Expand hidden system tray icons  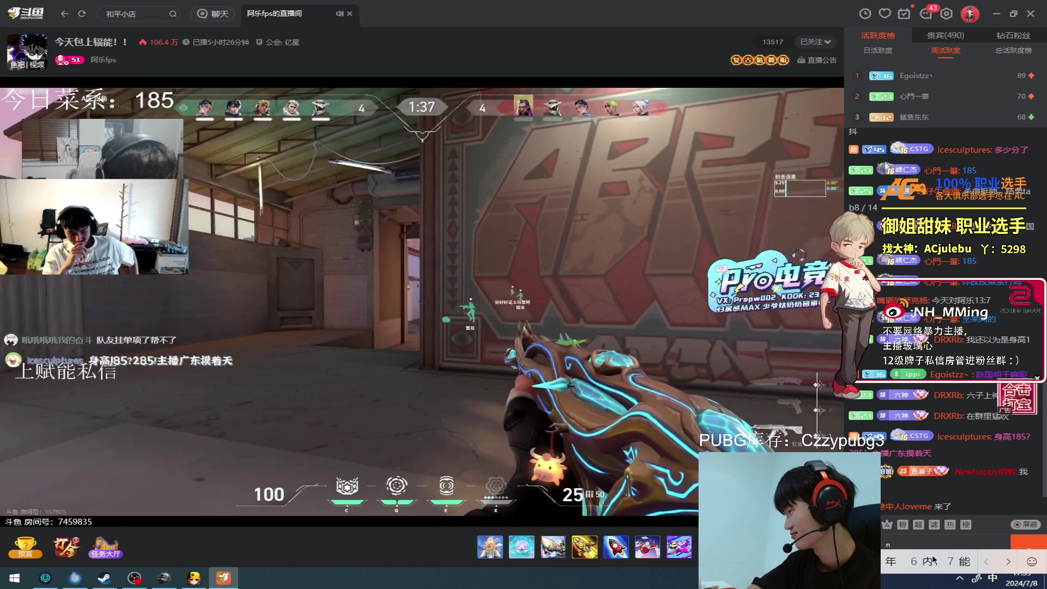point(960,578)
